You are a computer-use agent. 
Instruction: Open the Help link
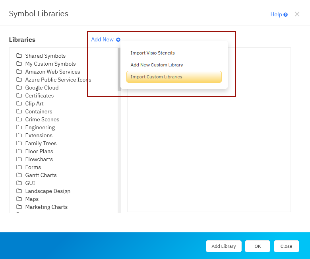pos(276,14)
